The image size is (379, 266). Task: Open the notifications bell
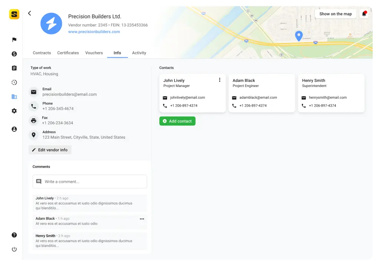click(x=364, y=14)
